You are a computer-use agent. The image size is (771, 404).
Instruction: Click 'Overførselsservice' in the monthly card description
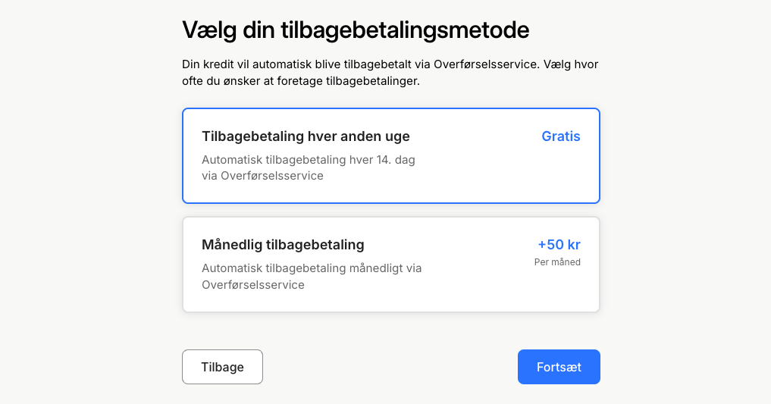[253, 285]
